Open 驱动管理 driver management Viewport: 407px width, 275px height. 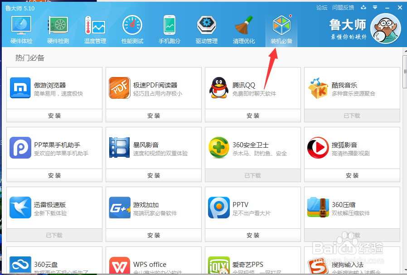pos(207,30)
